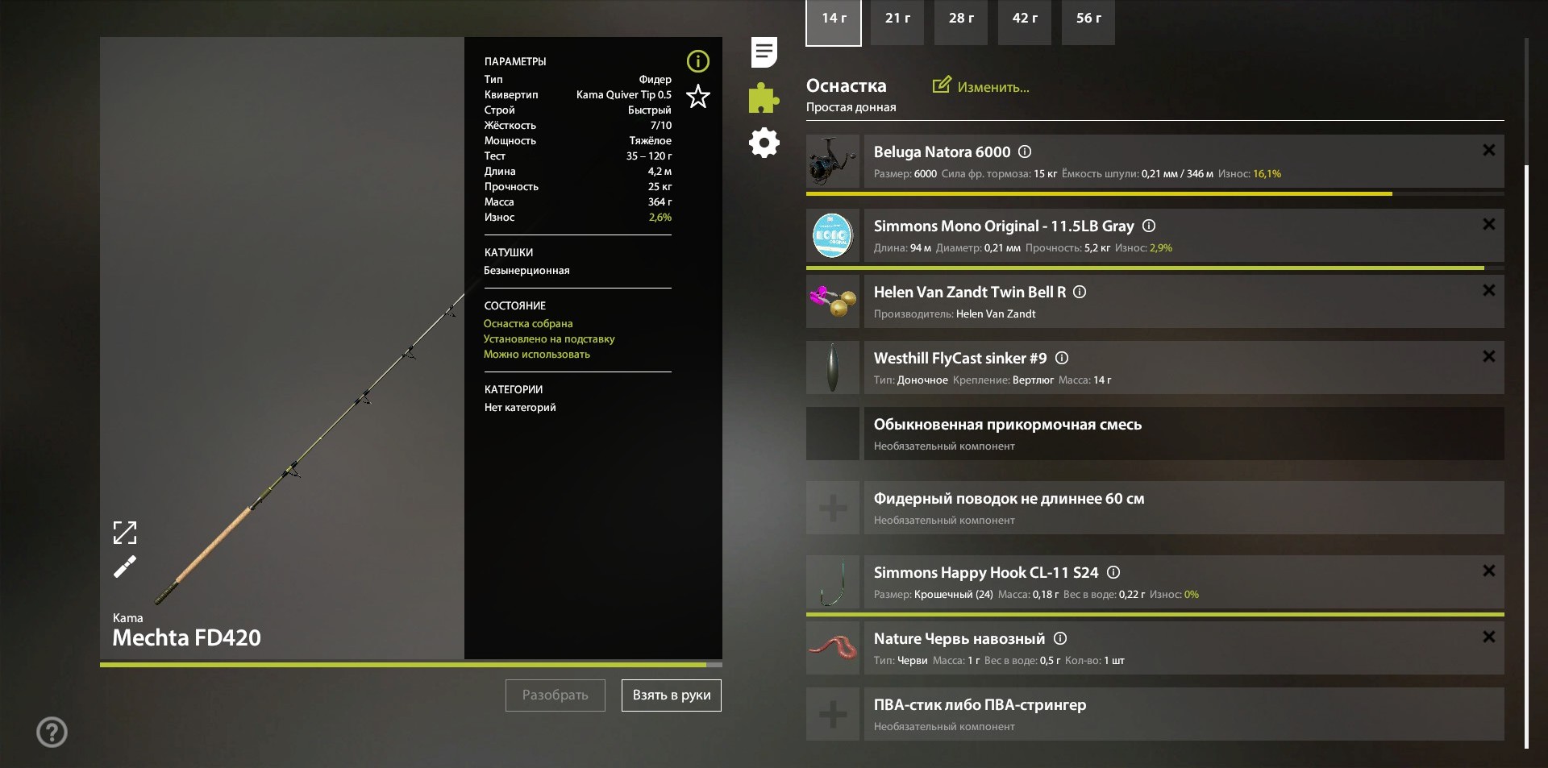Click the Можно использовать status

pos(537,355)
